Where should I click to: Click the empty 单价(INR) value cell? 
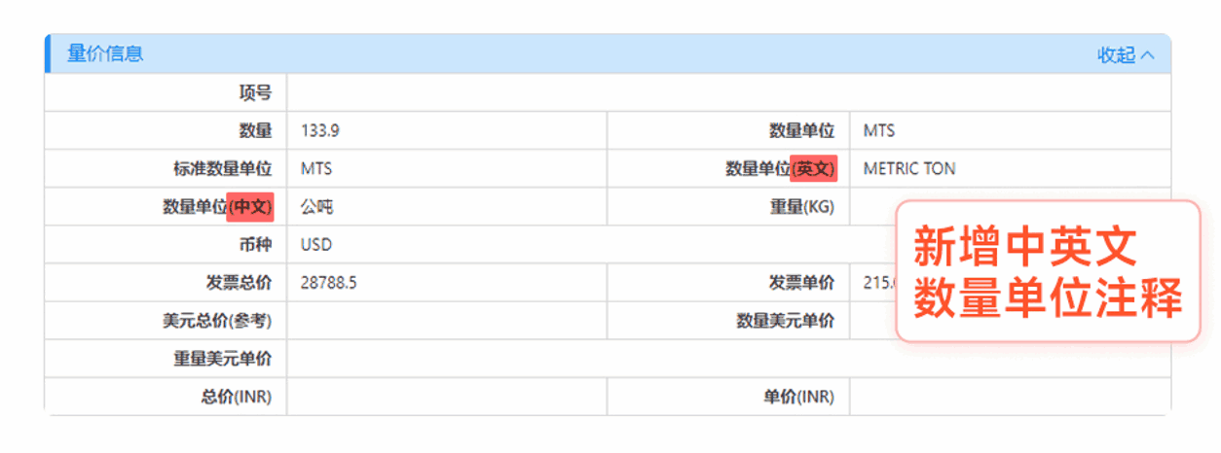tap(1010, 397)
